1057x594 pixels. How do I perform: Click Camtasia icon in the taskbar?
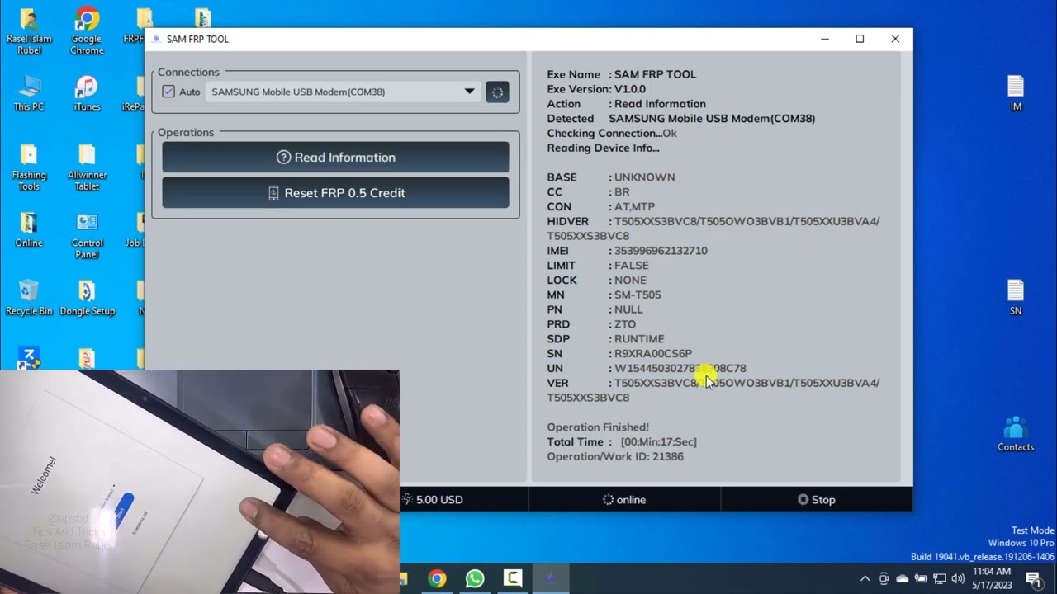(513, 578)
